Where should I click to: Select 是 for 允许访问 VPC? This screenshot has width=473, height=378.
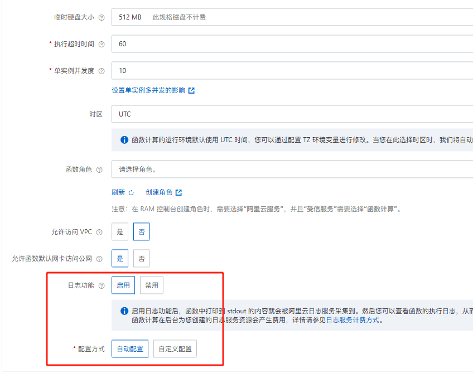pos(120,231)
